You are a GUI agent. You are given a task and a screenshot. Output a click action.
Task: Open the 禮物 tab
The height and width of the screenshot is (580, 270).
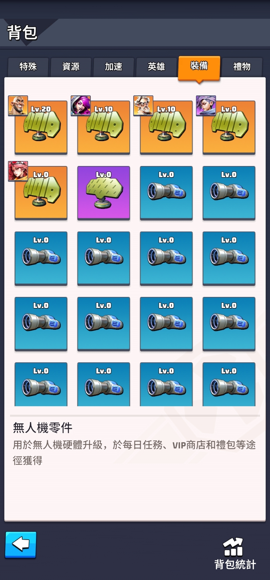coord(242,67)
